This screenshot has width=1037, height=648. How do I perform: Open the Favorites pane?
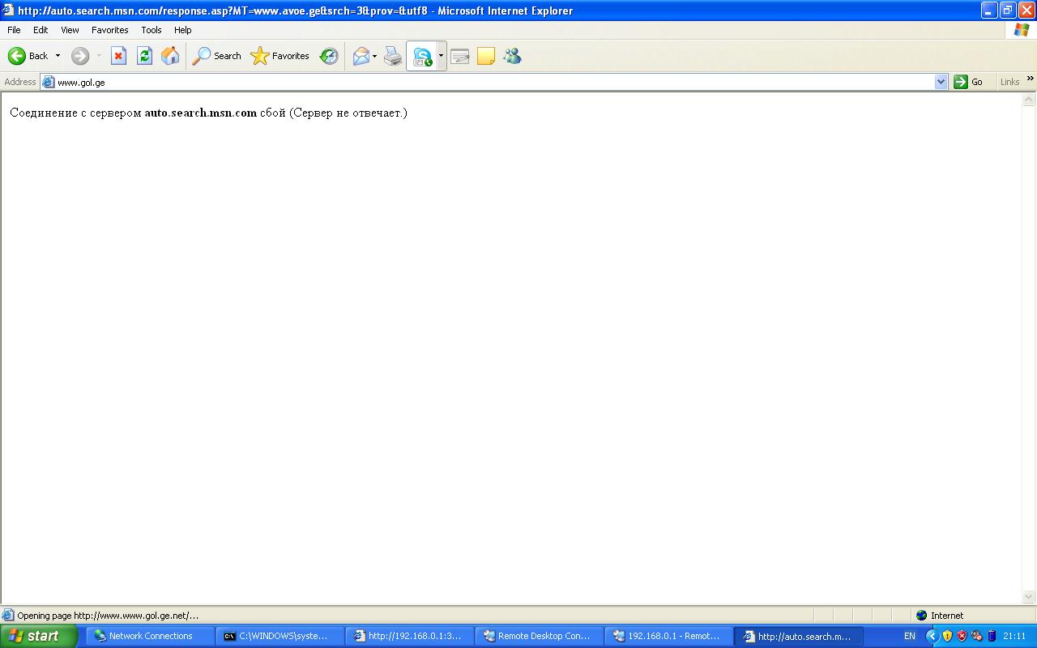(x=280, y=56)
